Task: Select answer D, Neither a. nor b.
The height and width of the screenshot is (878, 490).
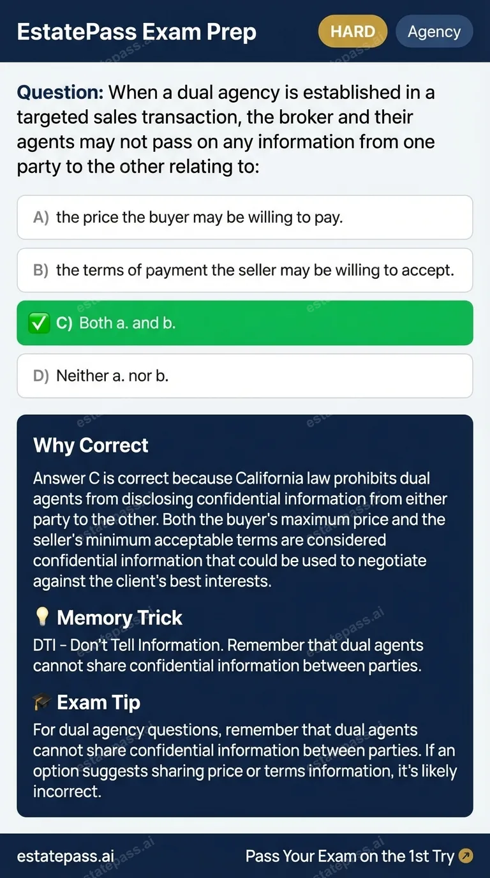Action: (245, 376)
